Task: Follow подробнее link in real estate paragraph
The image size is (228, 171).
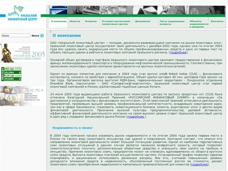Action: pos(199,165)
